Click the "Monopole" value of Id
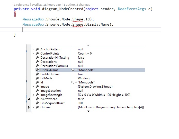This screenshot has height=139, width=179. [86, 82]
